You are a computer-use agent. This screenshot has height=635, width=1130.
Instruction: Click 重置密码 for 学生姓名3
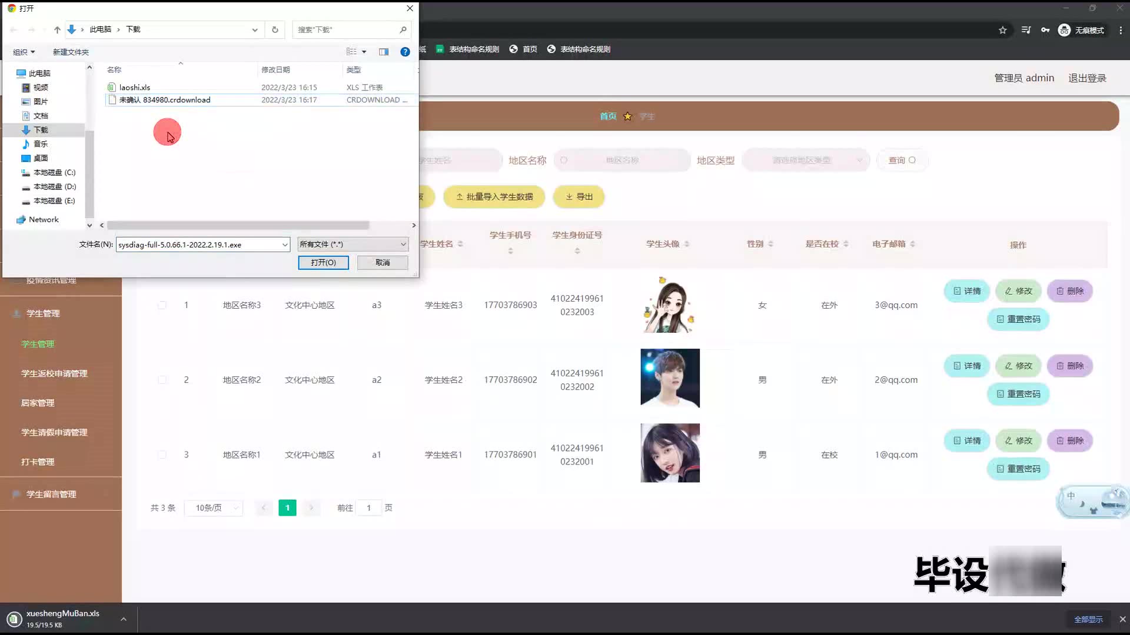[1018, 319]
